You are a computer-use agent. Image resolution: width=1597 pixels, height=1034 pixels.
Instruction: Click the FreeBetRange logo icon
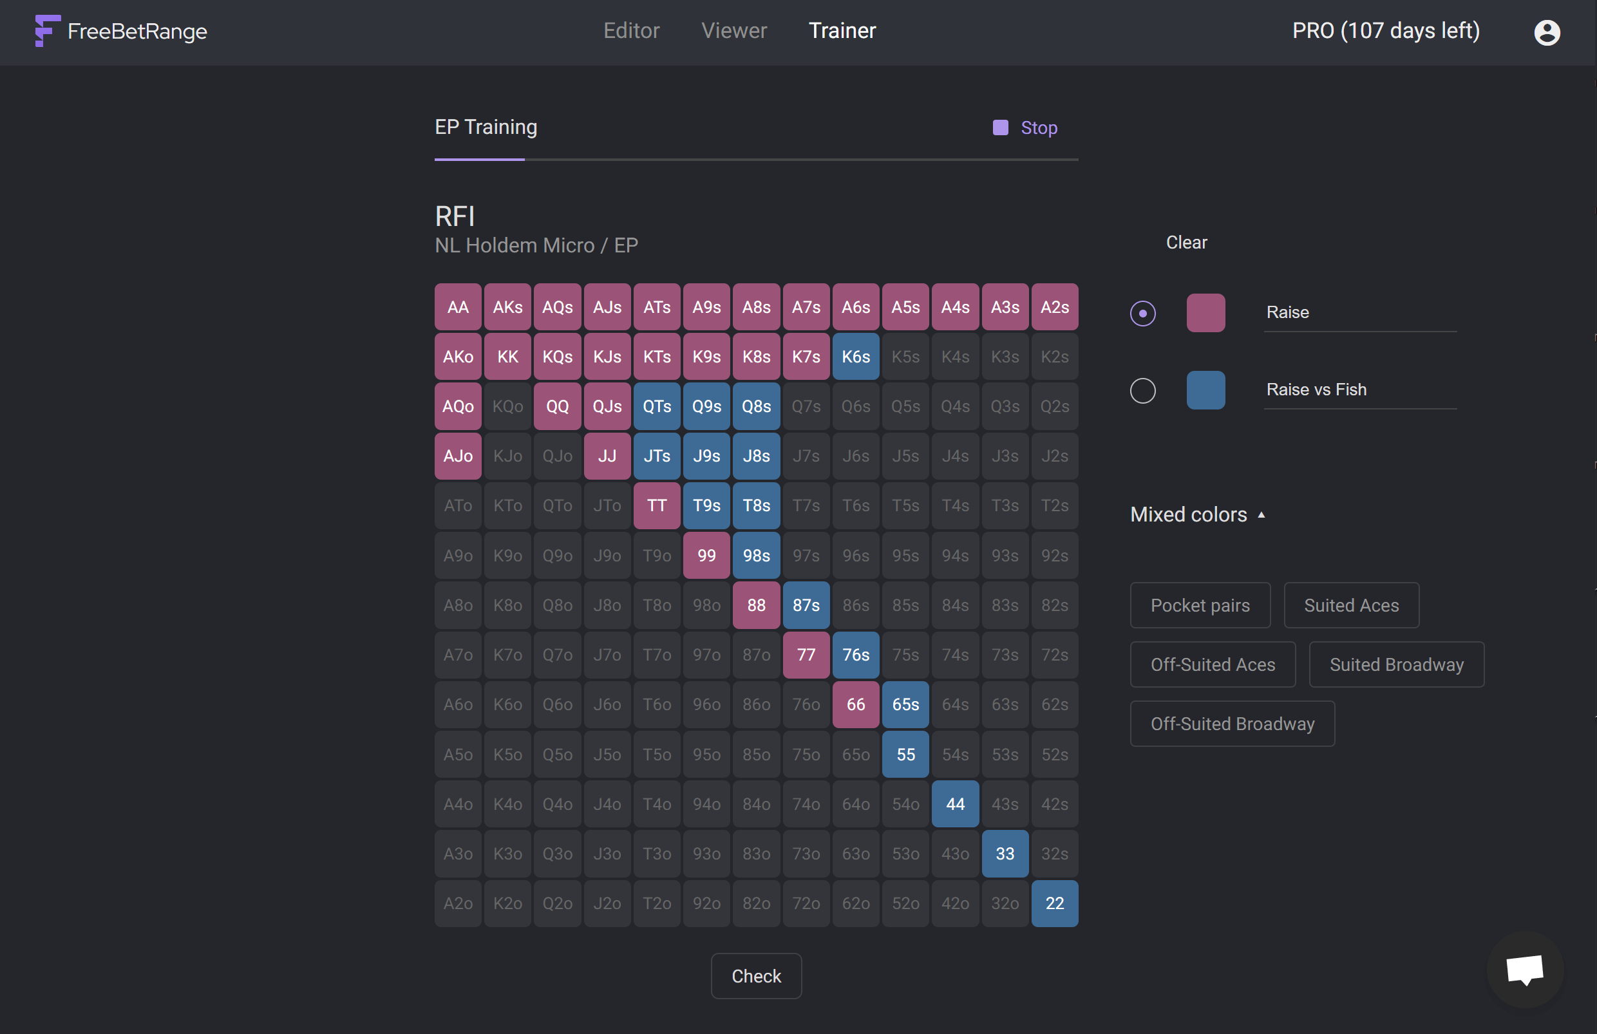tap(47, 31)
